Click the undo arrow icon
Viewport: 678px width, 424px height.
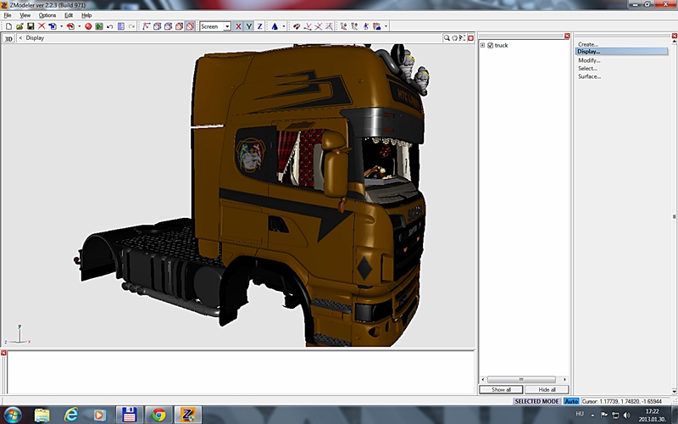pyautogui.click(x=109, y=26)
